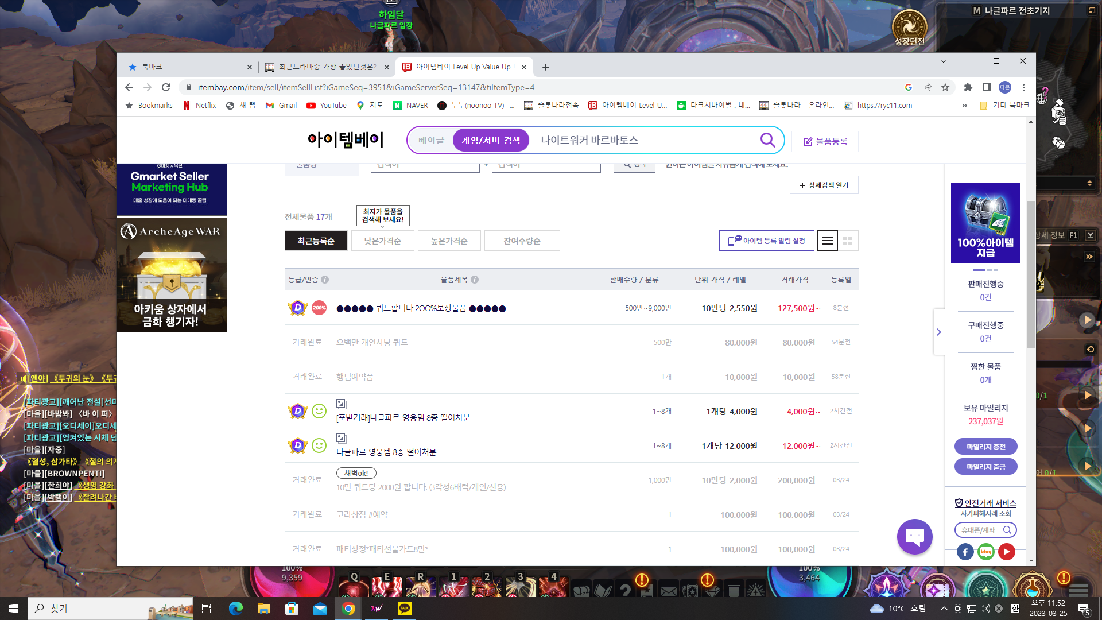Expand hidden system tray icons
Screen dimensions: 1102x620
(944, 609)
